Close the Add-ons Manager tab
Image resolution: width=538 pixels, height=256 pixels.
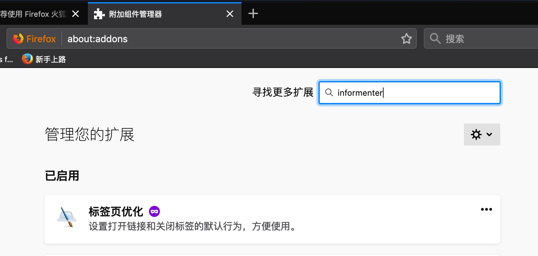click(230, 14)
